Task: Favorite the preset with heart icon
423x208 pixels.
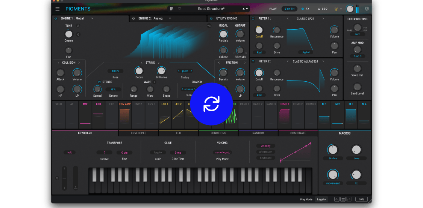Action: click(179, 9)
